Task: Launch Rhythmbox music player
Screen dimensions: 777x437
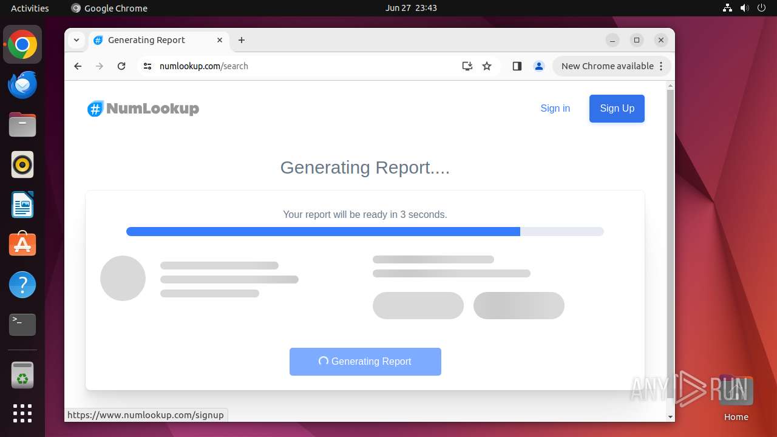Action: pyautogui.click(x=22, y=164)
